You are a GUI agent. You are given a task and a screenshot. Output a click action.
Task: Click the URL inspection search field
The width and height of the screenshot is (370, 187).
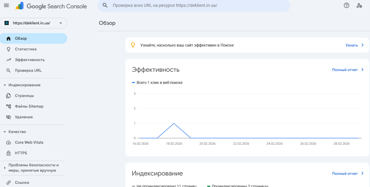[x=194, y=5]
